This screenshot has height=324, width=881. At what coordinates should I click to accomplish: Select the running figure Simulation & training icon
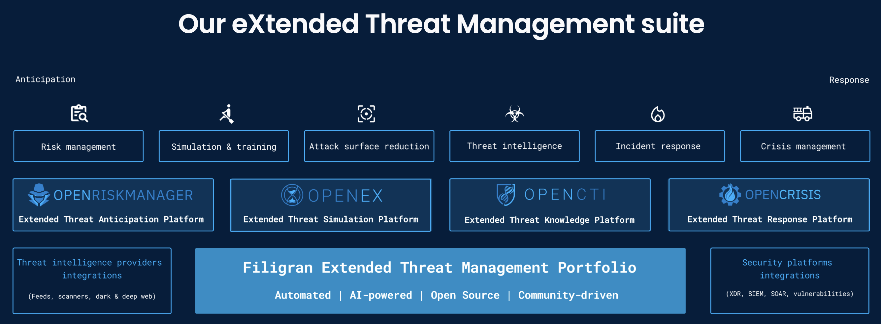[x=226, y=113]
